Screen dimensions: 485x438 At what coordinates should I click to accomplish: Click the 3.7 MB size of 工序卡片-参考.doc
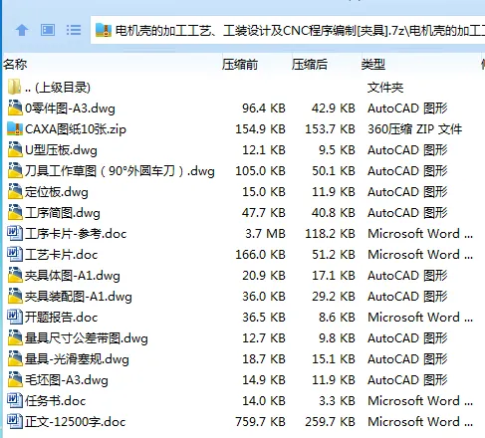(265, 234)
